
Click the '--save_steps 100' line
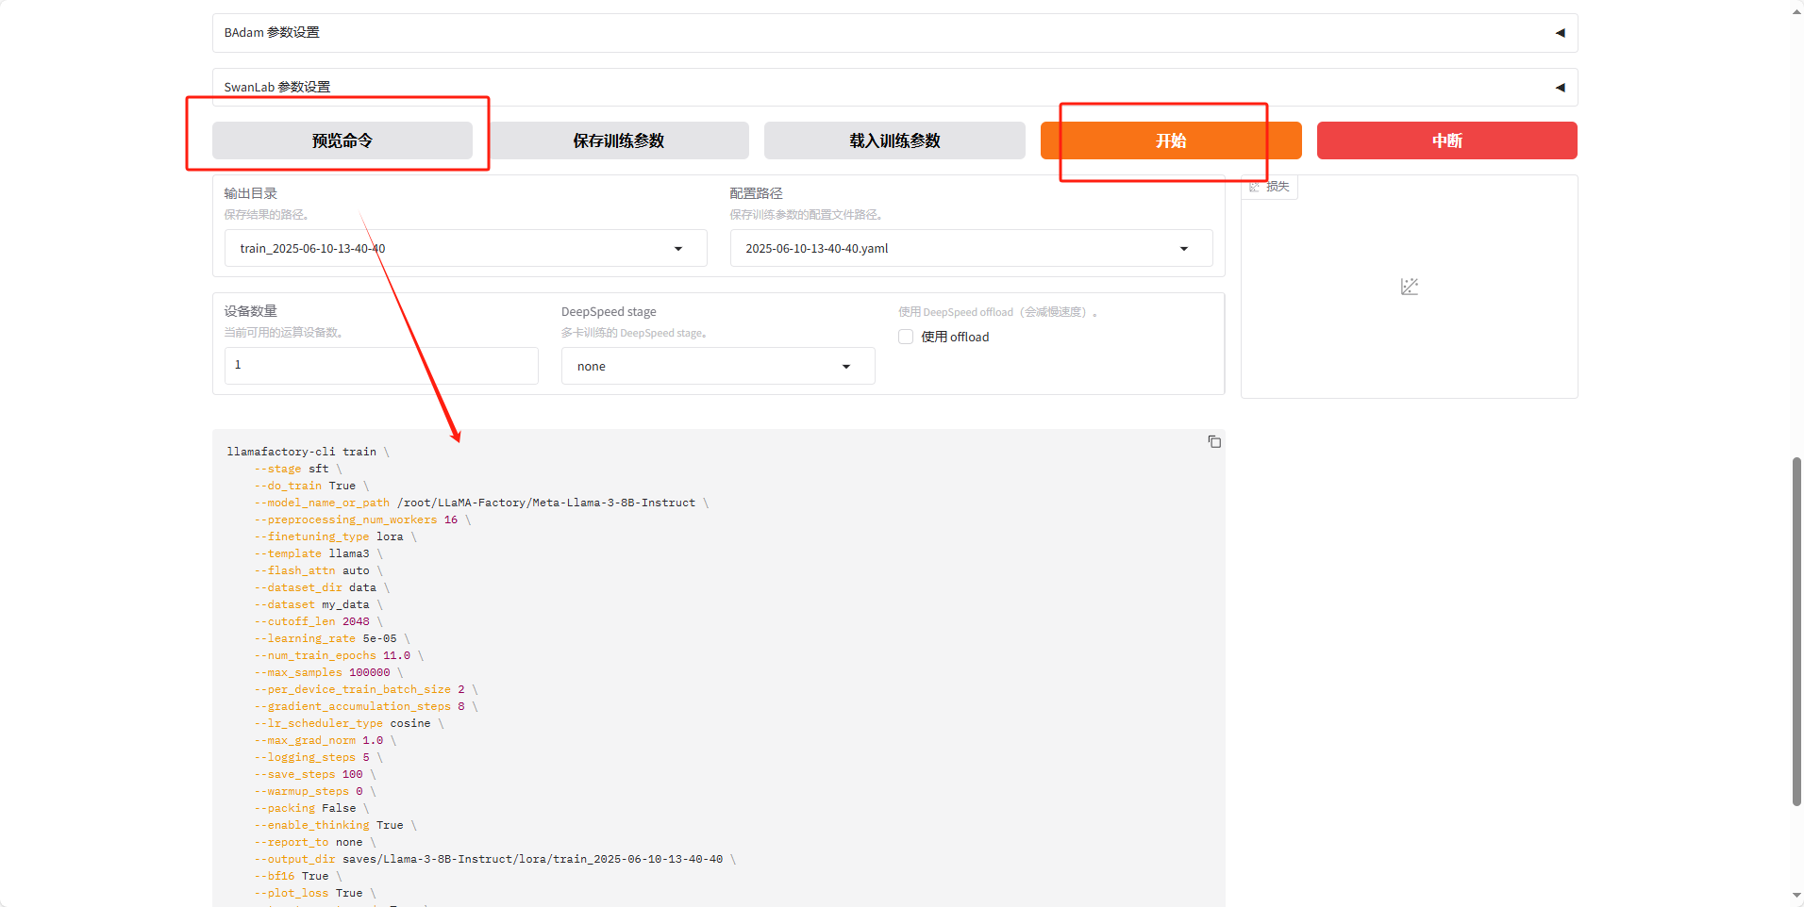(x=315, y=774)
